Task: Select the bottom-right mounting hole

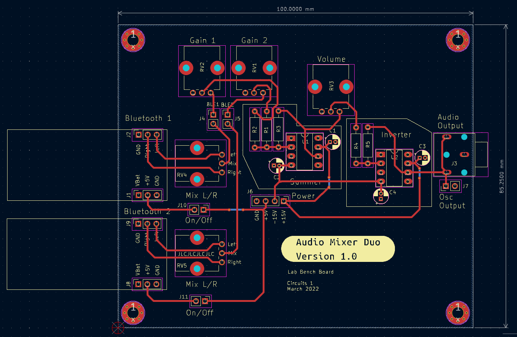Action: point(458,313)
